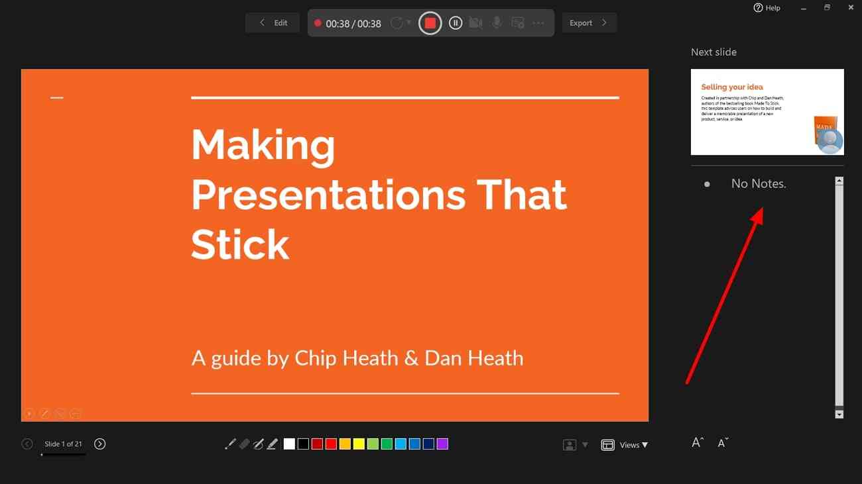862x484 pixels.
Task: Open the Views dropdown
Action: (x=625, y=445)
